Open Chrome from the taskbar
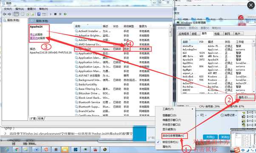This screenshot has height=153, width=256. click(x=17, y=150)
